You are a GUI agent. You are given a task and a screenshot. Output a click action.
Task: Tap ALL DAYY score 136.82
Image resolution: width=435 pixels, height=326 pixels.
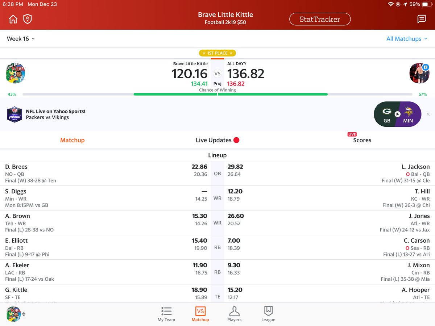coord(246,74)
